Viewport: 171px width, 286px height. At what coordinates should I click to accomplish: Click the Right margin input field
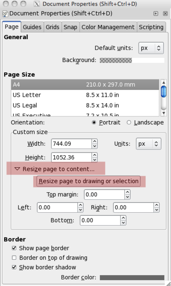click(133, 207)
